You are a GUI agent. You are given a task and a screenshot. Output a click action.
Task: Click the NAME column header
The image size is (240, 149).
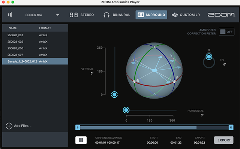[13, 28]
